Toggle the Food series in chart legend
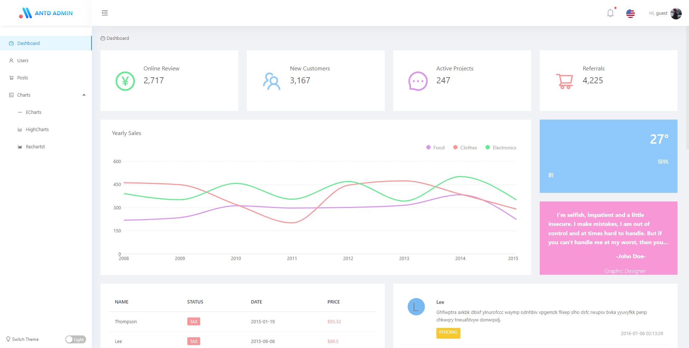 (435, 148)
